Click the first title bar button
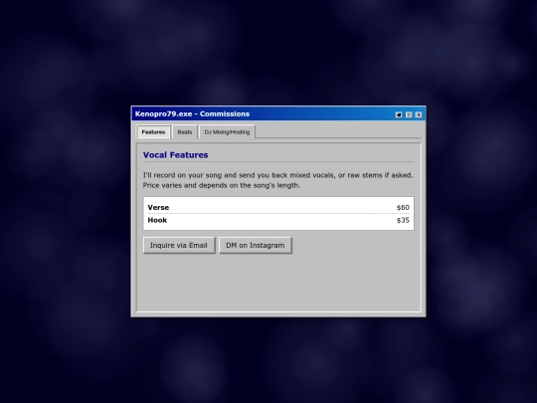This screenshot has height=403, width=537. (399, 114)
